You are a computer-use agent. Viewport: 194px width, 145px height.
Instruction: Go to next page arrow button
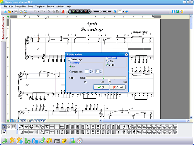click(x=35, y=121)
